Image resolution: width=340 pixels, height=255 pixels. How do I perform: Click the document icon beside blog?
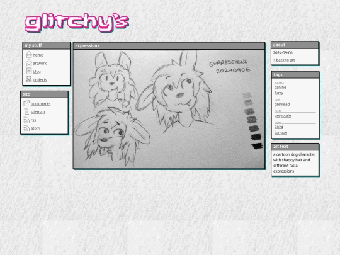point(29,71)
